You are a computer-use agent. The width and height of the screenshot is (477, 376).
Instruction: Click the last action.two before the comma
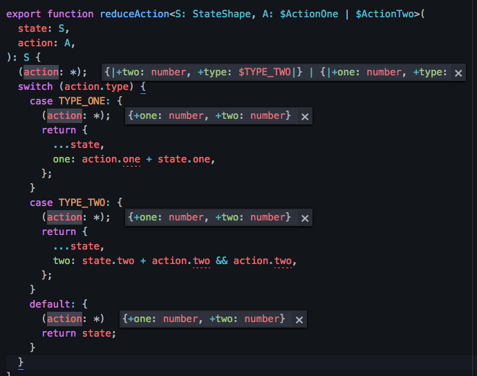point(263,261)
